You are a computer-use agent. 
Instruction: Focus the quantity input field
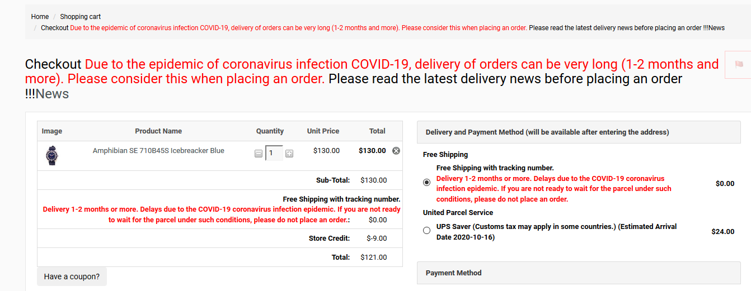click(274, 152)
